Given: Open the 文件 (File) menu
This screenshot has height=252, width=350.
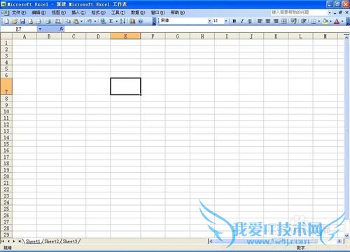Looking at the screenshot, I should tap(19, 13).
